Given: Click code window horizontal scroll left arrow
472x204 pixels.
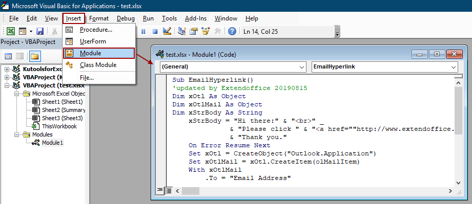Looking at the screenshot, I should click(177, 191).
